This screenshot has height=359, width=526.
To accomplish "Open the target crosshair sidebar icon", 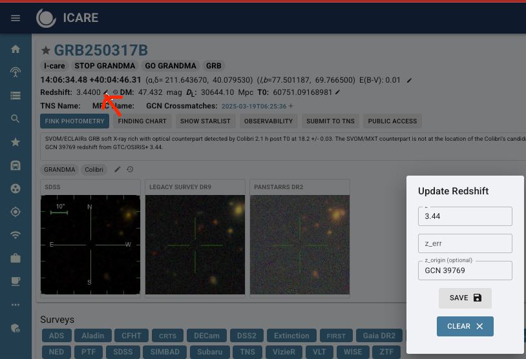I will click(16, 212).
